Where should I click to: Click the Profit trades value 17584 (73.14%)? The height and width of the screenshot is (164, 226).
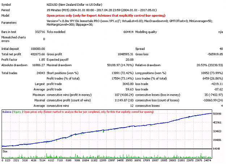123,78
